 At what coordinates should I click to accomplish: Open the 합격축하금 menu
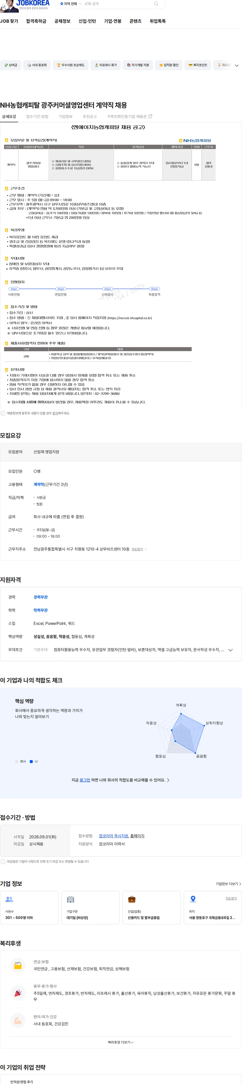(x=36, y=21)
